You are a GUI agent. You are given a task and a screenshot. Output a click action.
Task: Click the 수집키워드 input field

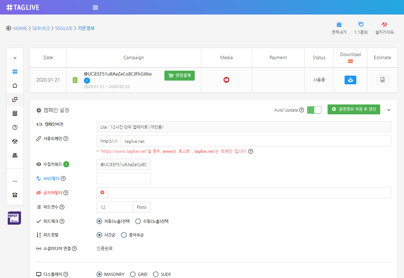click(124, 164)
